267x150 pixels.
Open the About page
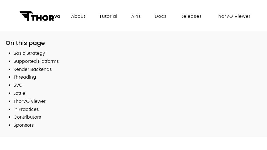coord(78,16)
